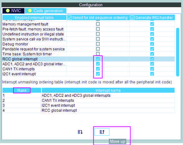183x145 pixels.
Task: Disable IRQ handler for Memory management fault
Action: (x=152, y=24)
